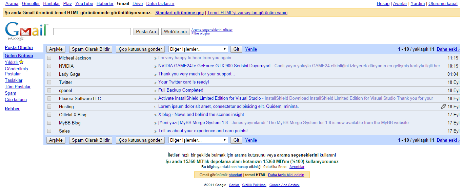The height and width of the screenshot is (188, 463).
Task: Open the Taslaklar folder
Action: (x=14, y=80)
